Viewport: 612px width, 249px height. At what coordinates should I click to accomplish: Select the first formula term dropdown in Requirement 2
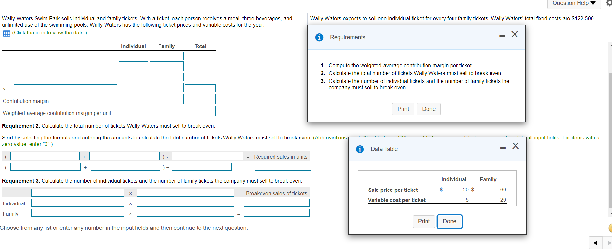45,156
